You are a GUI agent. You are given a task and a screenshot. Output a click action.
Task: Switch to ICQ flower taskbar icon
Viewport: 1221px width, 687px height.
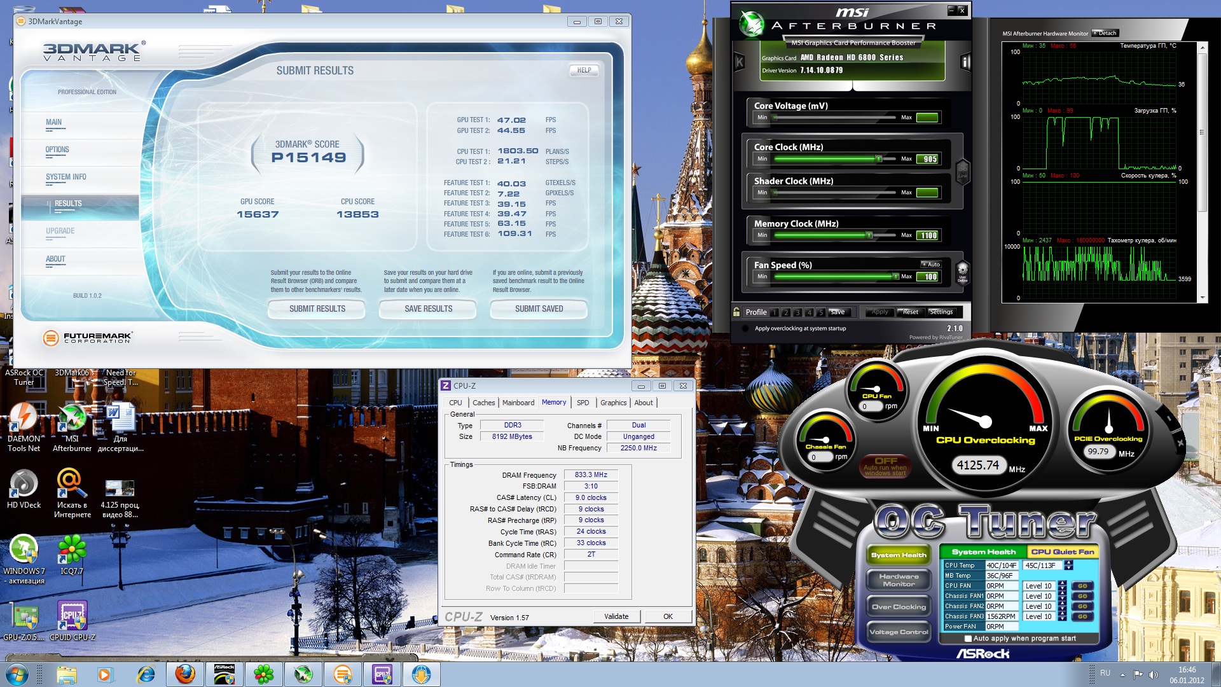point(264,674)
